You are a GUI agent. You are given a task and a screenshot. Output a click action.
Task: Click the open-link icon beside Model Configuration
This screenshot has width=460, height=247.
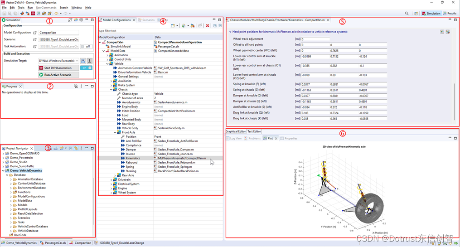[35, 33]
